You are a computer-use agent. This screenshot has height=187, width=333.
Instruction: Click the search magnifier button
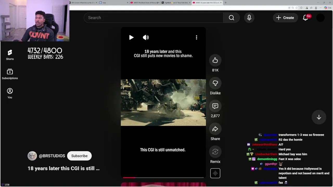pyautogui.click(x=232, y=18)
